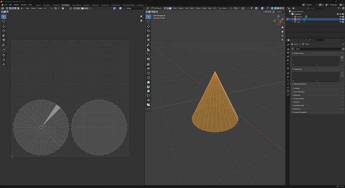Switch perspective/orthographic grid icon in viewport
The height and width of the screenshot is (188, 345).
point(282,40)
